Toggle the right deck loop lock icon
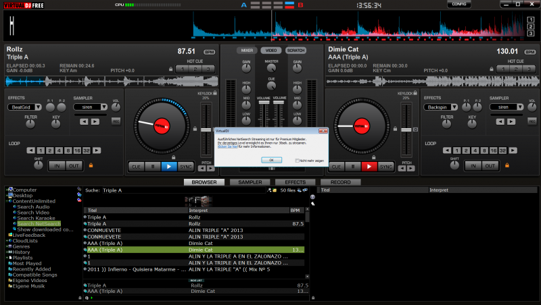This screenshot has width=541, height=305. click(x=507, y=165)
